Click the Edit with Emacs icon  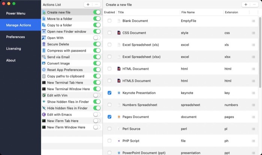[44, 115]
